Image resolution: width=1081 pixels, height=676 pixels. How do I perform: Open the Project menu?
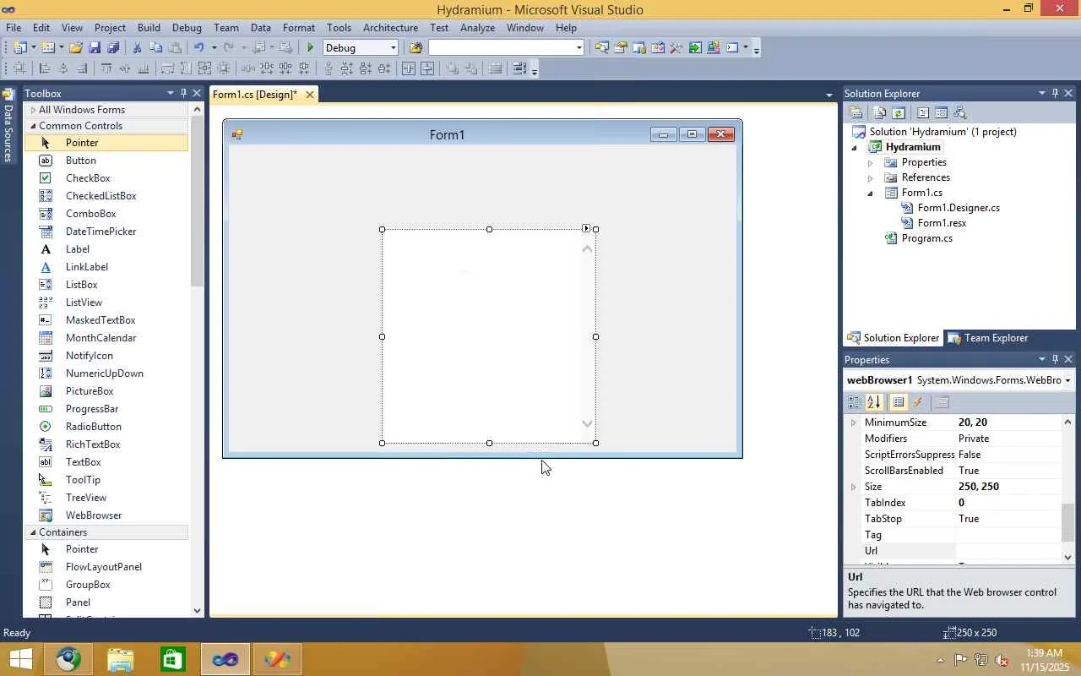(110, 28)
